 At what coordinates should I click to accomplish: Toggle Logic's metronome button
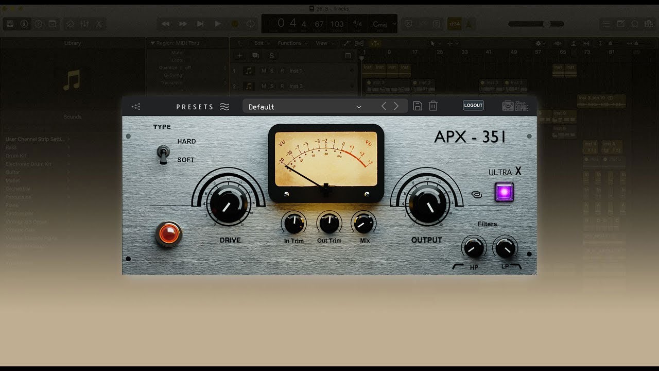click(x=470, y=24)
